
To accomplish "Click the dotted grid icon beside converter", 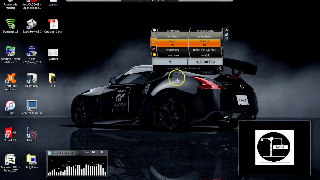I will tap(227, 39).
